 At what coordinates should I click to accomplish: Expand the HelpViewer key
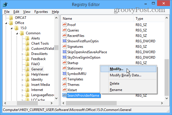[x=22, y=75]
